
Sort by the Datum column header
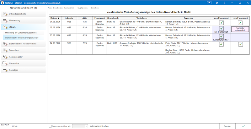point(55,18)
